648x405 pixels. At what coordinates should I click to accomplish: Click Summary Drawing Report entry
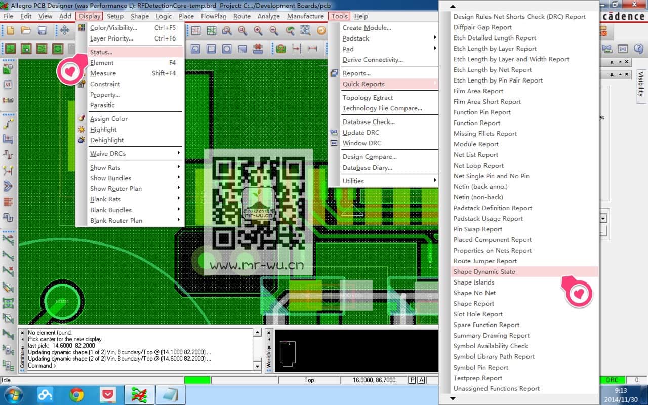[492, 336]
